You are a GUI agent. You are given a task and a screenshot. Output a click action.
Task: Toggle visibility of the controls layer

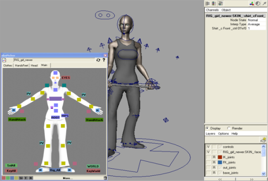(208, 147)
